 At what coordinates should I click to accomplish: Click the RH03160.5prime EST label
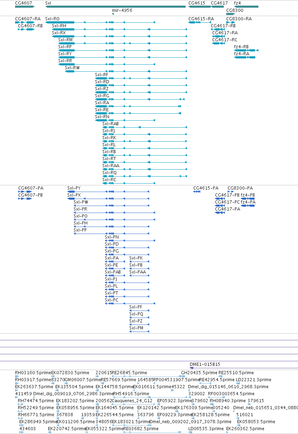(33, 373)
